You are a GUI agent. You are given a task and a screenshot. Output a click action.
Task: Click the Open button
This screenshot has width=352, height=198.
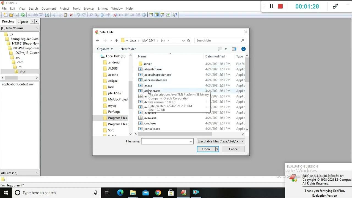(206, 149)
